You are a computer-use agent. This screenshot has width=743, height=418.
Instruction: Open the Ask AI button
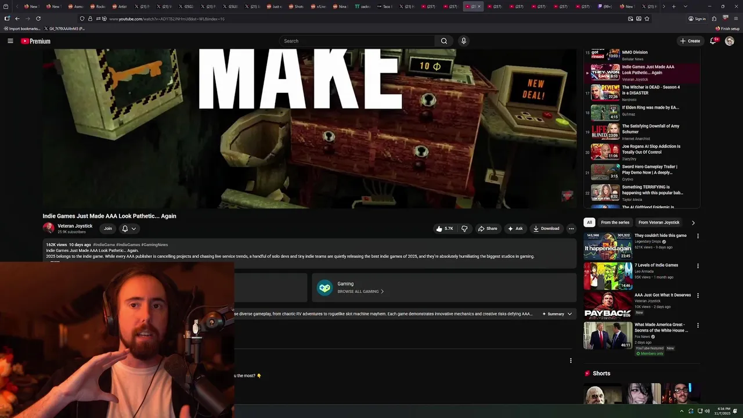point(515,229)
